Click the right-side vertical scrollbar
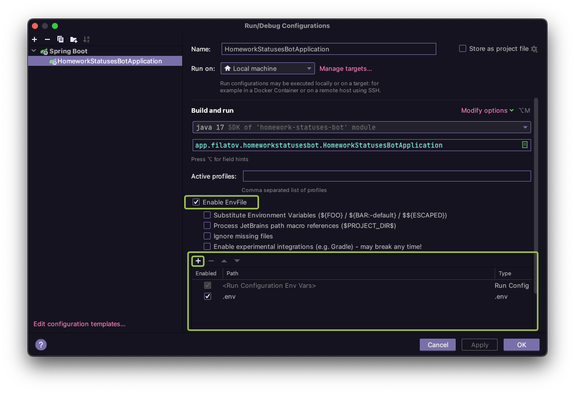Screen dimensions: 575x393 [x=536, y=196]
